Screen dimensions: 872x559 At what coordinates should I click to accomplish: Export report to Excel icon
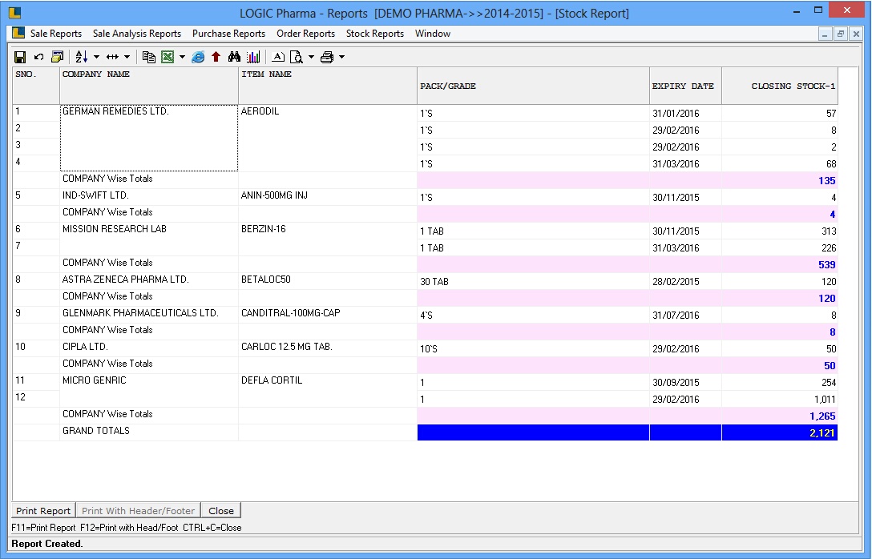(168, 57)
